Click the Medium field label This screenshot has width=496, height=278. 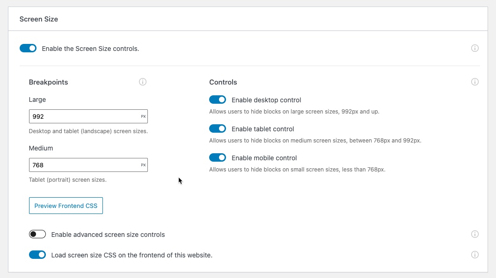[41, 148]
